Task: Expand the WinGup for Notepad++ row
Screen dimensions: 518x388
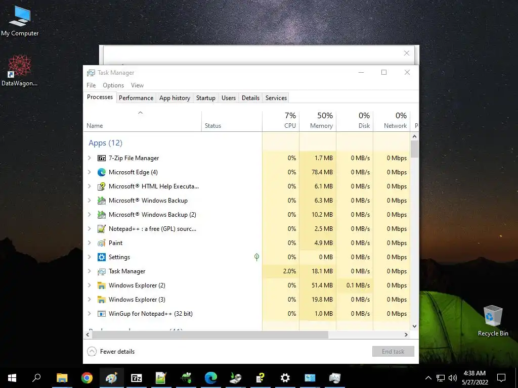Action: point(89,314)
